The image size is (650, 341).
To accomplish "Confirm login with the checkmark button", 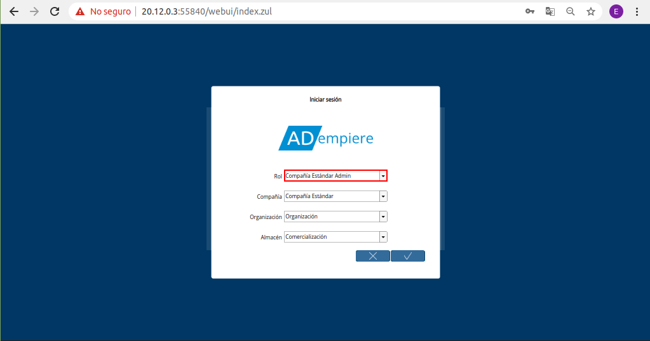I will click(x=408, y=256).
